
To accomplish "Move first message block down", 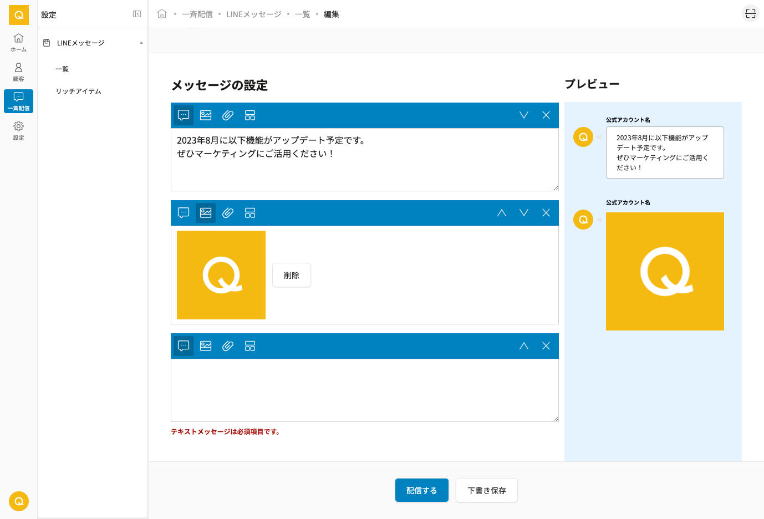I will click(x=524, y=115).
